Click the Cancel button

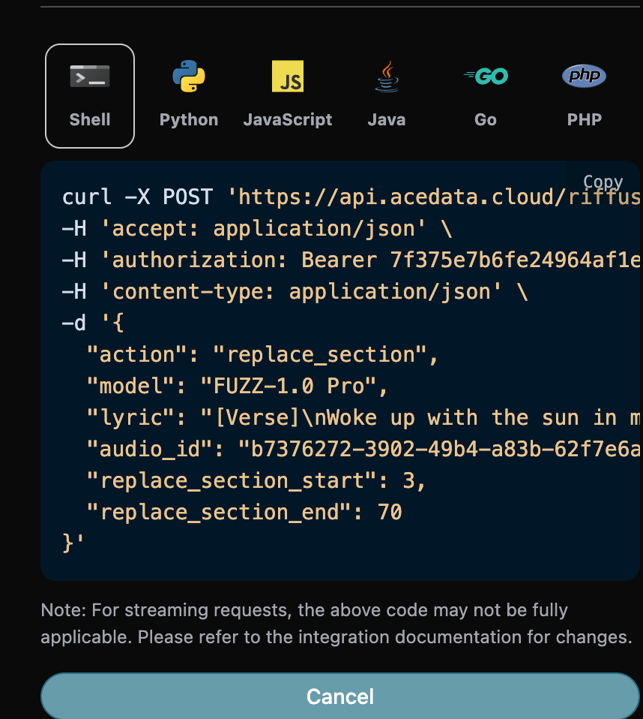[339, 696]
